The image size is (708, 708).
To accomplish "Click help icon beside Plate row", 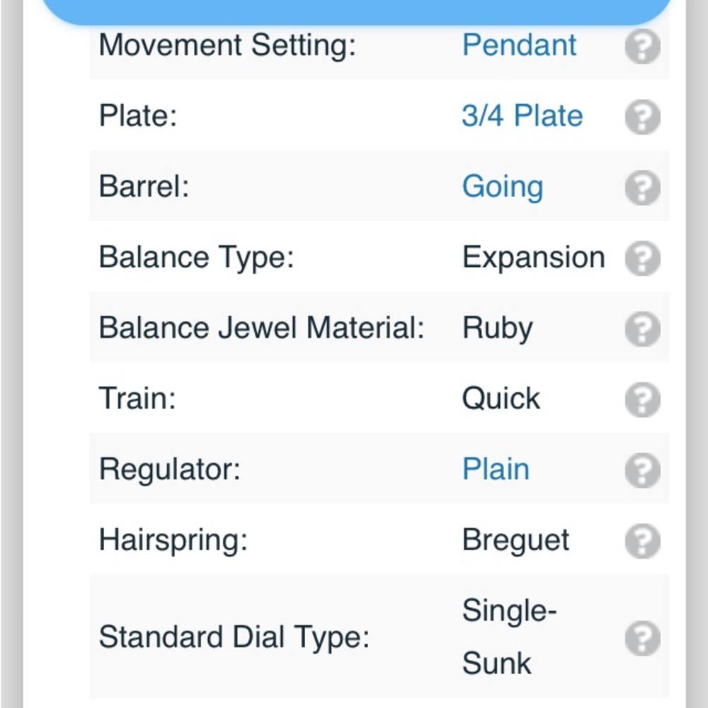I will point(642,117).
